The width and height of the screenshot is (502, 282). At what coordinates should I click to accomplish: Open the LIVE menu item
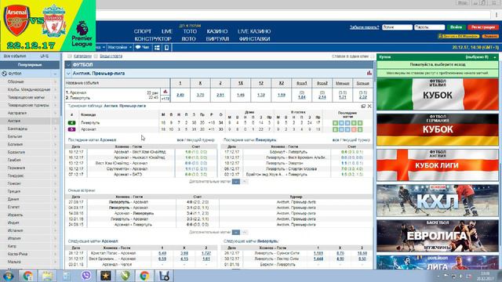click(x=167, y=31)
